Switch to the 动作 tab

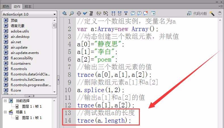[x=17, y=6]
